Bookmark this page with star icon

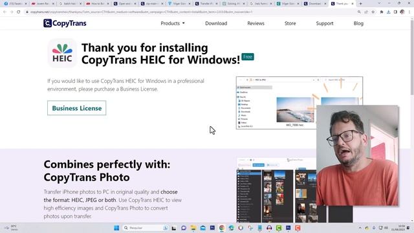[373, 12]
